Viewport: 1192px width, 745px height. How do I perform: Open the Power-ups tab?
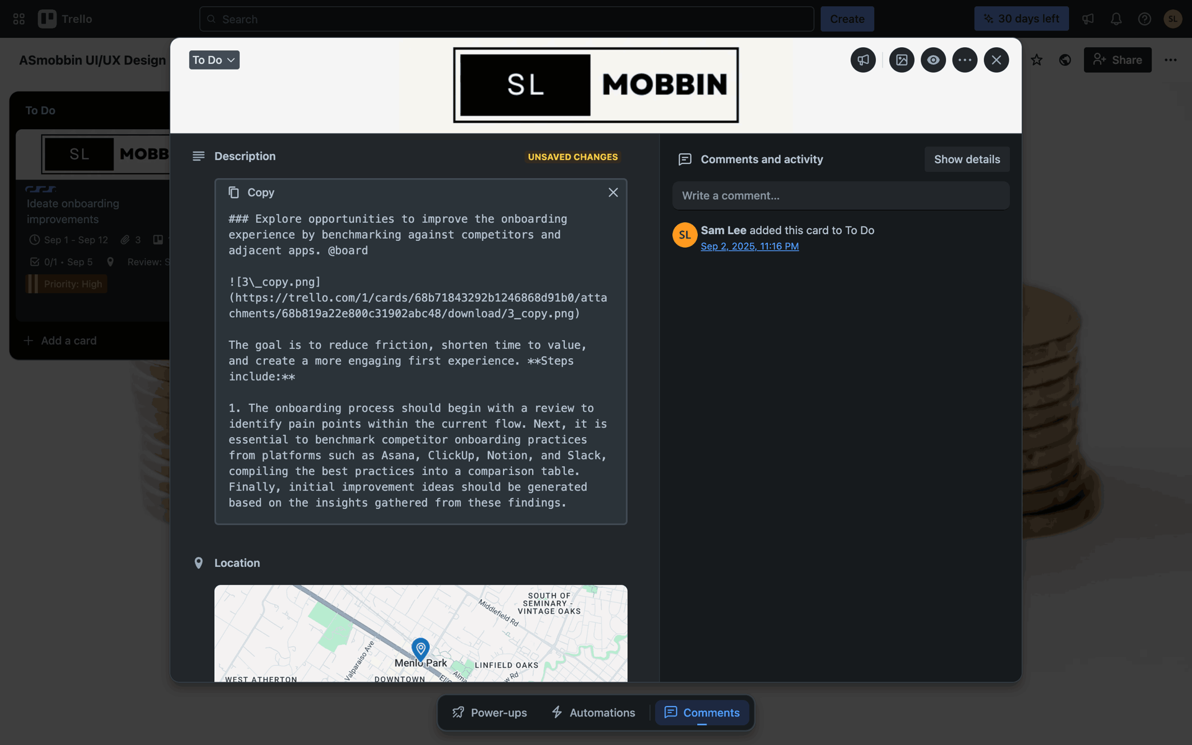(x=490, y=713)
